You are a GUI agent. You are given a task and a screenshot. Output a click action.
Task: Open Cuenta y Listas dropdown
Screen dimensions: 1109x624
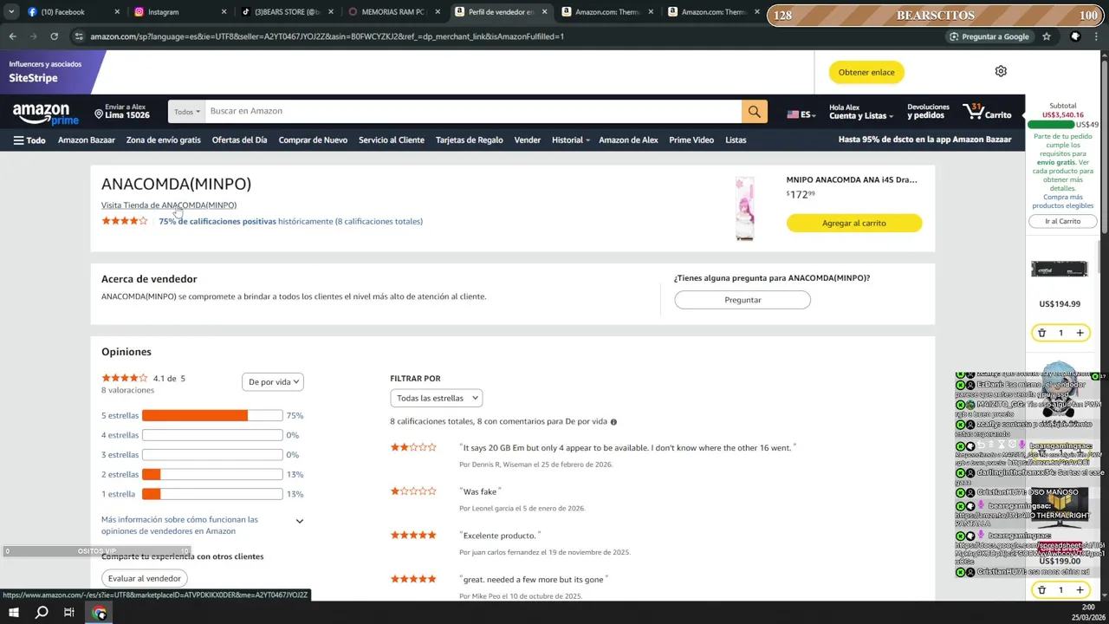pos(861,112)
